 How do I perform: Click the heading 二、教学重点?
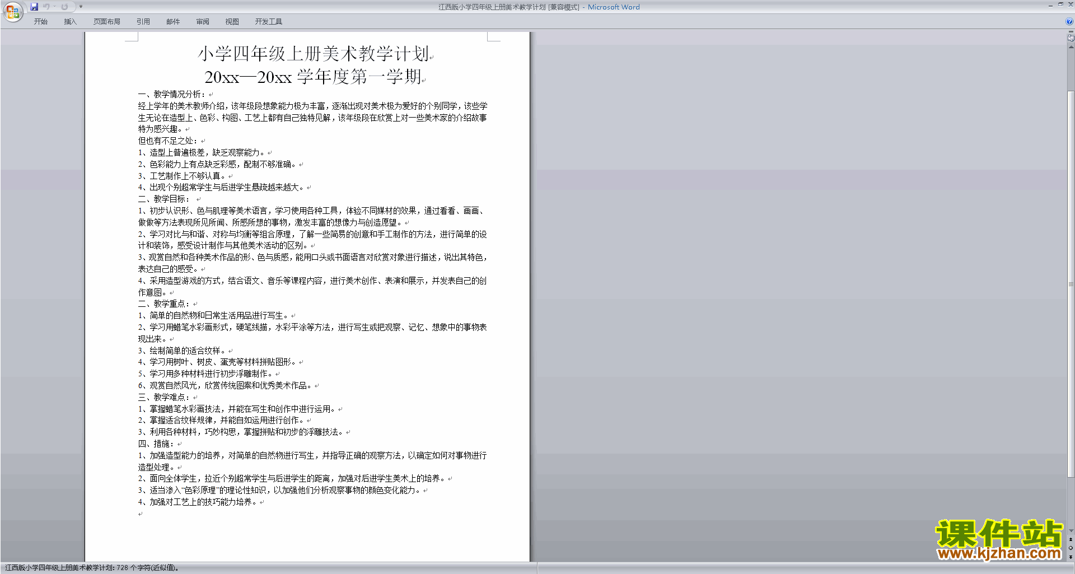click(164, 304)
